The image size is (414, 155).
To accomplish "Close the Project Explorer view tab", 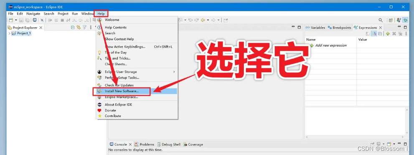I will pyautogui.click(x=41, y=28).
